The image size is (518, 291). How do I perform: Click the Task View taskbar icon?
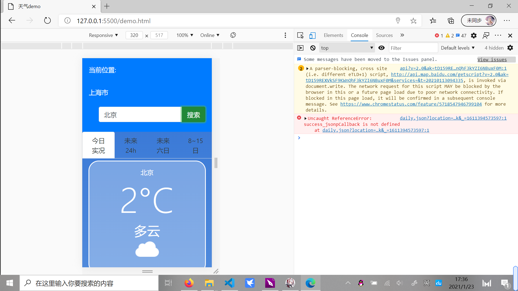[168, 283]
